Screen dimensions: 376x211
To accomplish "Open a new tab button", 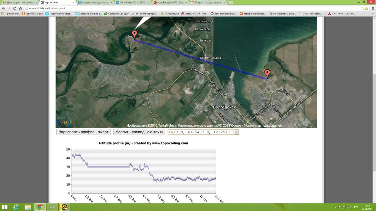I will (x=231, y=3).
